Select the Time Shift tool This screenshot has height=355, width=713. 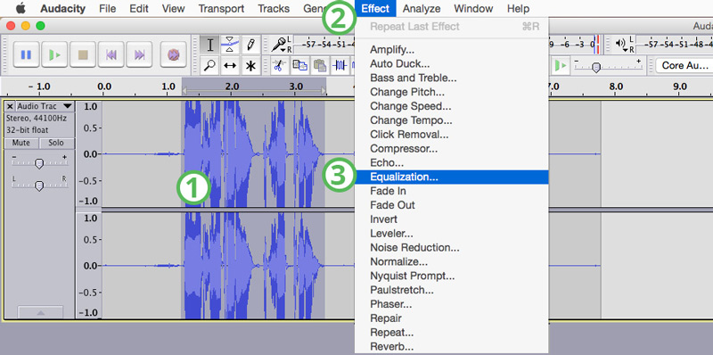(x=230, y=65)
